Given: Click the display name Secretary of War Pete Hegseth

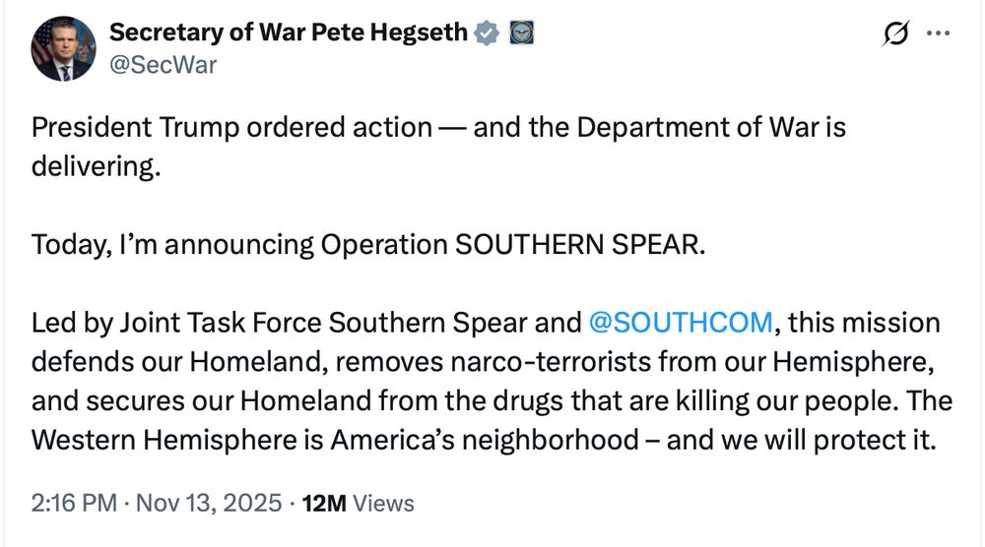Looking at the screenshot, I should click(x=288, y=32).
